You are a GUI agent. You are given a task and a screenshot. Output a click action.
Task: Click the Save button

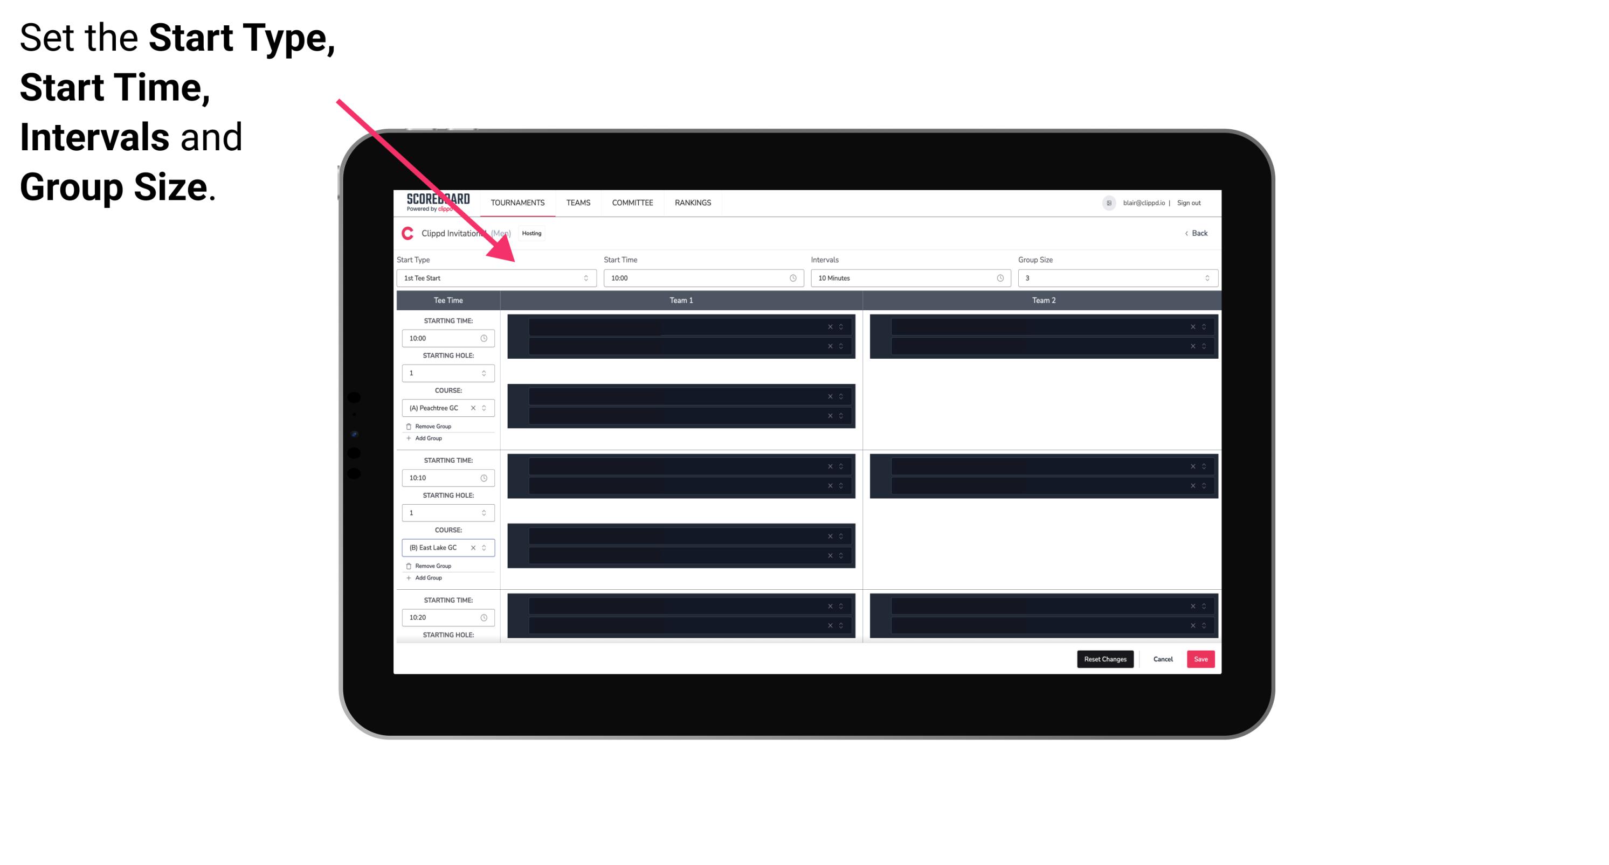click(1201, 658)
